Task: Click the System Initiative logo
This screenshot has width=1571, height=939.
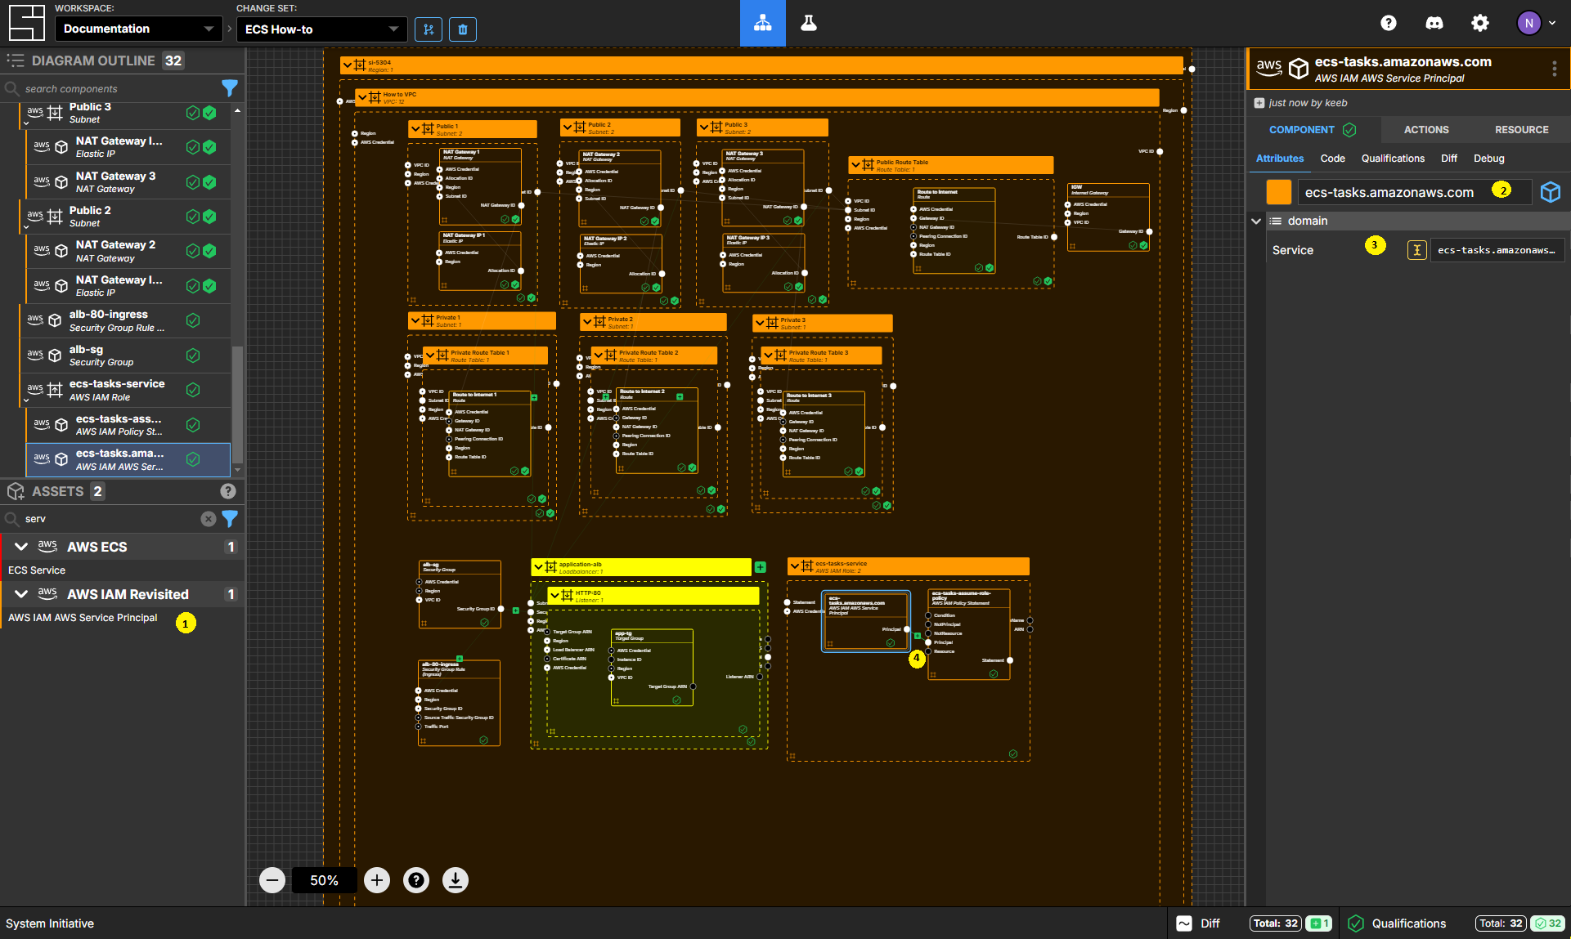Action: 26,23
